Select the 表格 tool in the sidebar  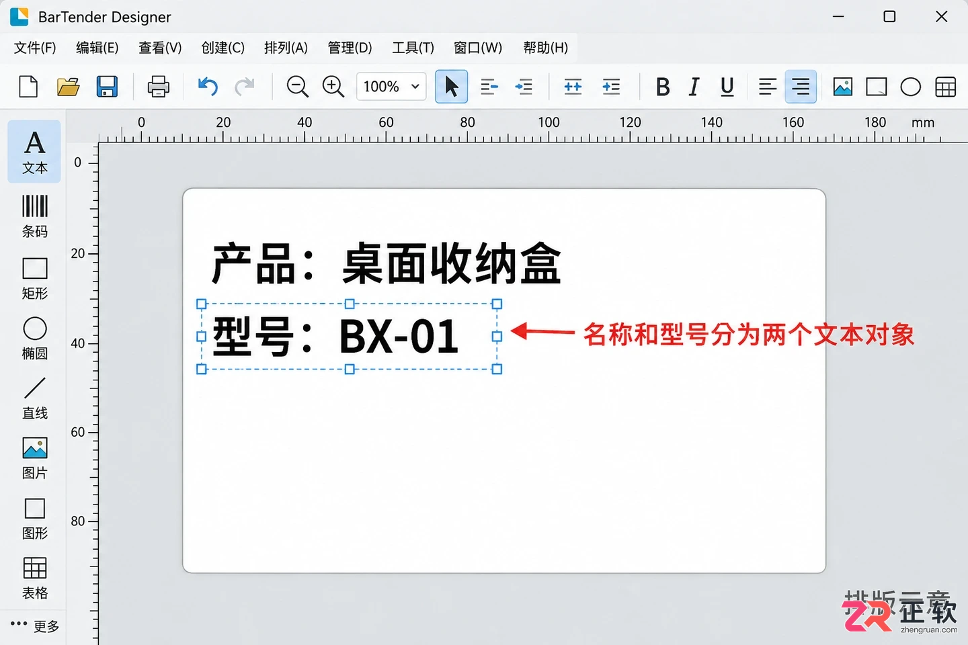[35, 578]
